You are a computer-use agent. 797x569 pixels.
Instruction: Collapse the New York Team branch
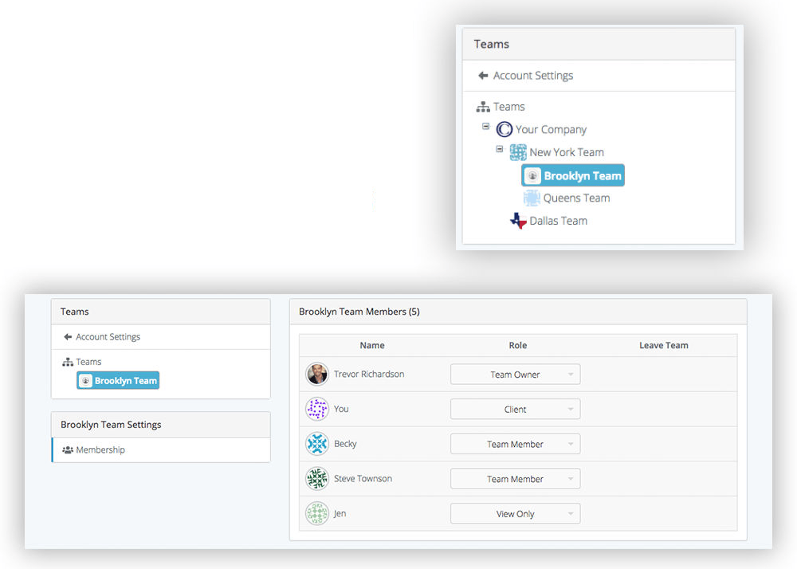coord(500,149)
